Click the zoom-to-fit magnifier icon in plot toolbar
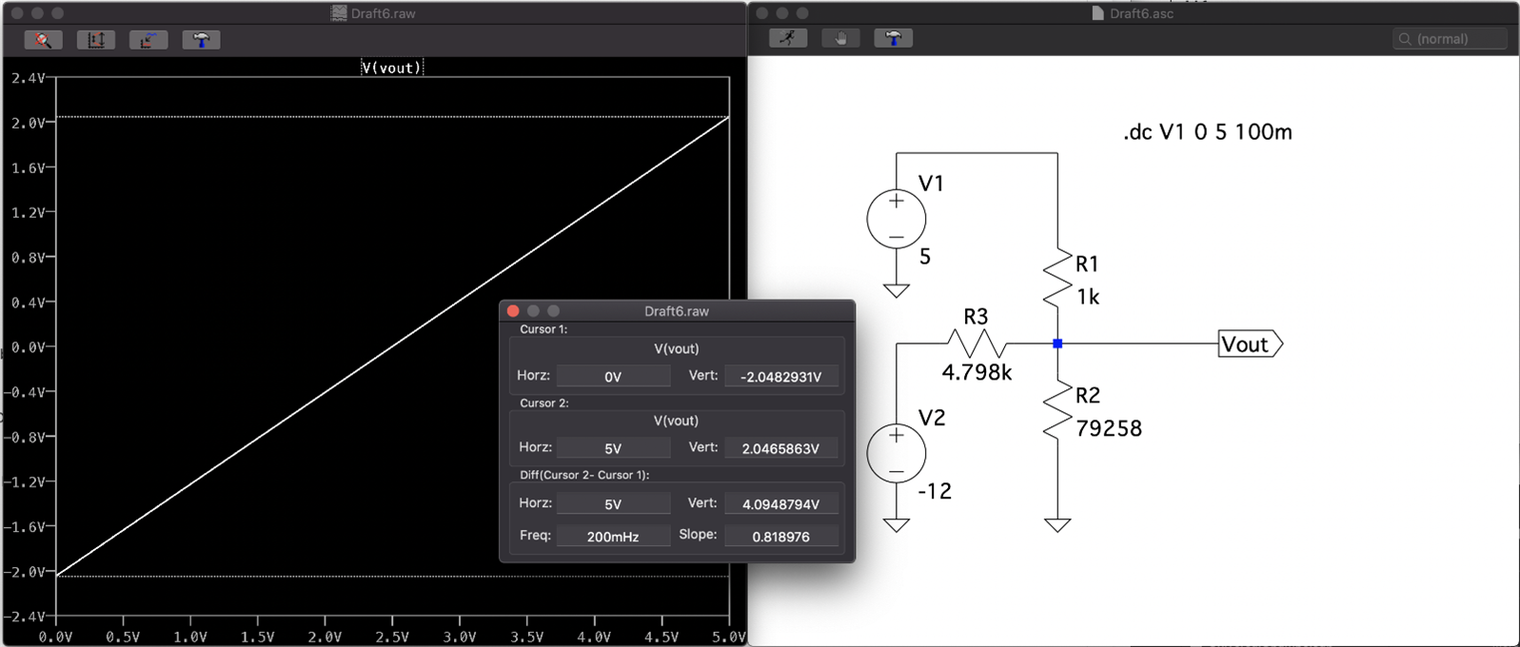 point(43,40)
